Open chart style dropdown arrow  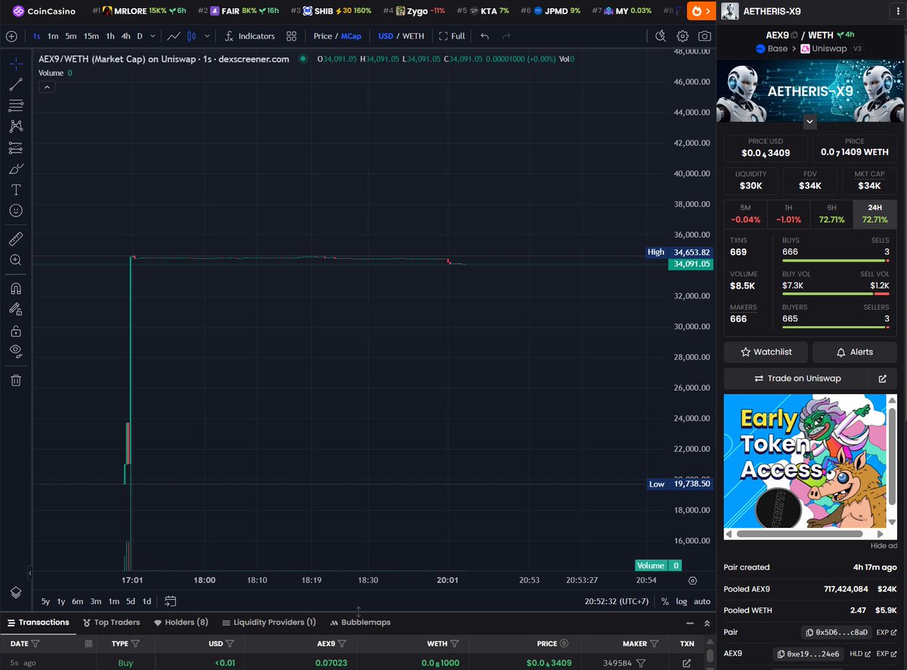[x=206, y=36]
